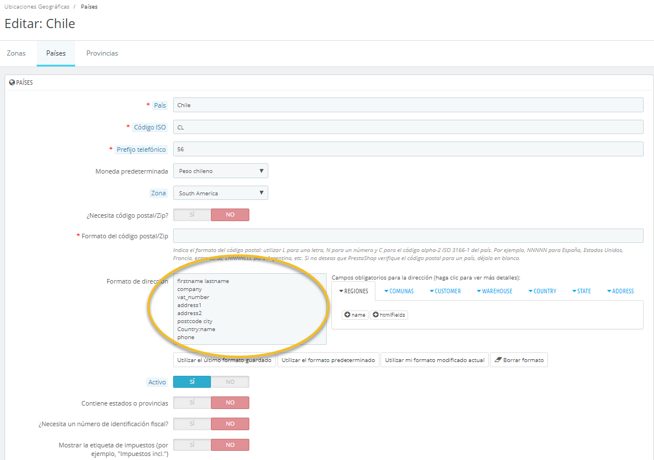Click 'Utilizar el formato predeterminado' button

[328, 360]
